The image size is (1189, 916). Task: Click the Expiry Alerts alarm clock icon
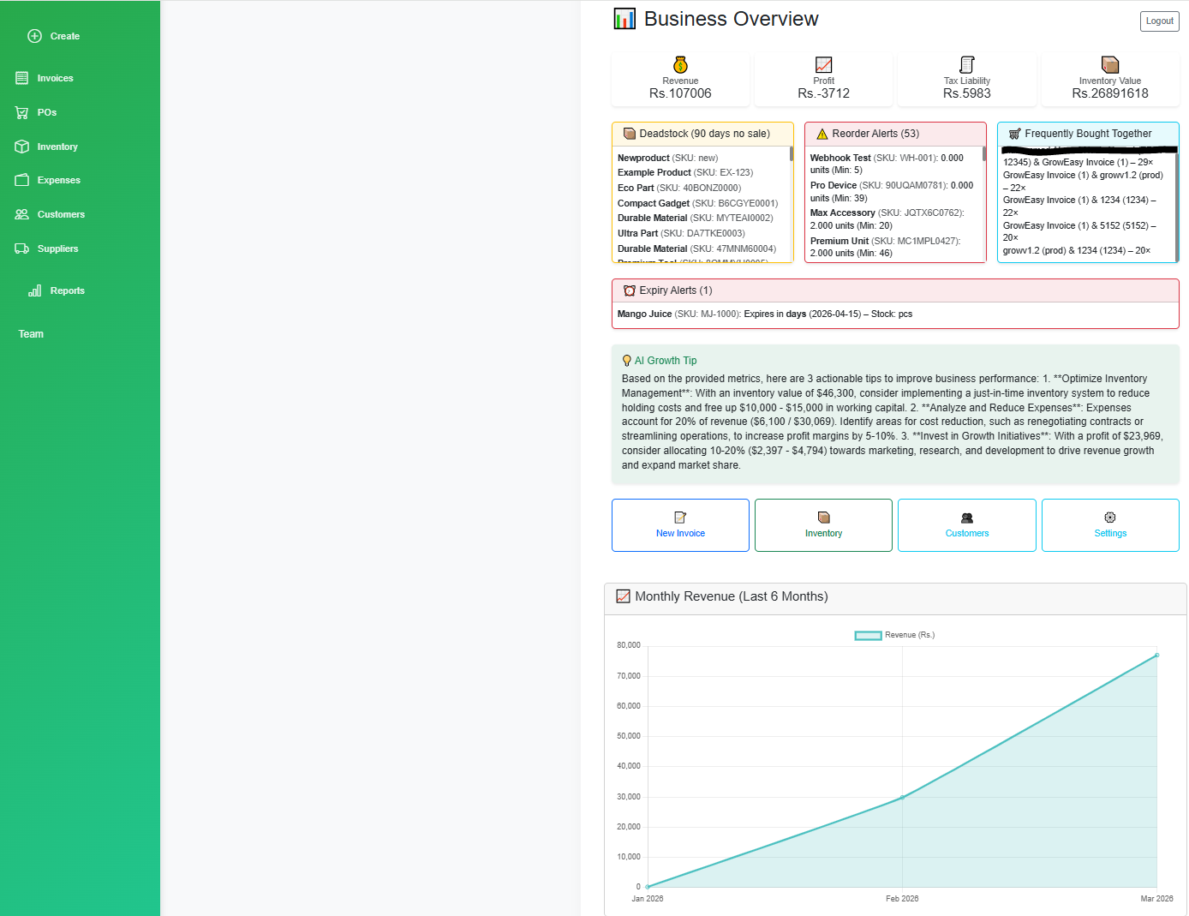pos(630,290)
